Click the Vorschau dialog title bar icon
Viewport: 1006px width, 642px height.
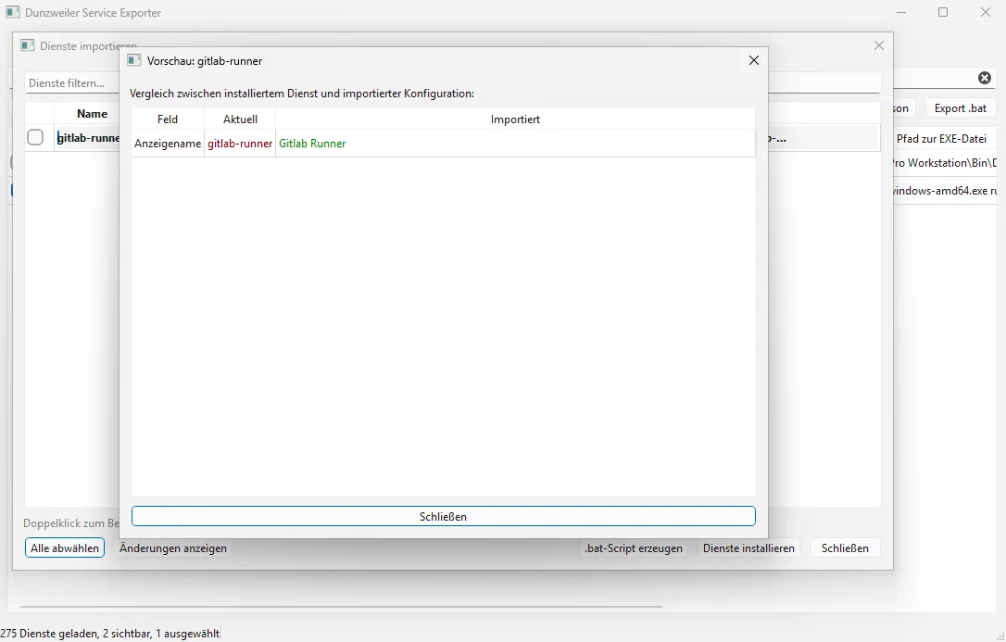point(134,60)
